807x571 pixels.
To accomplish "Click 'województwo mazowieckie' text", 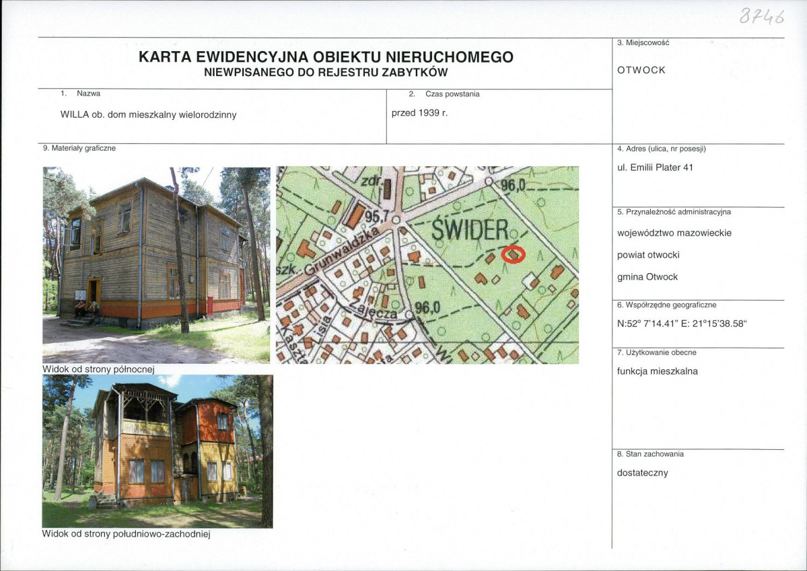I will (674, 233).
